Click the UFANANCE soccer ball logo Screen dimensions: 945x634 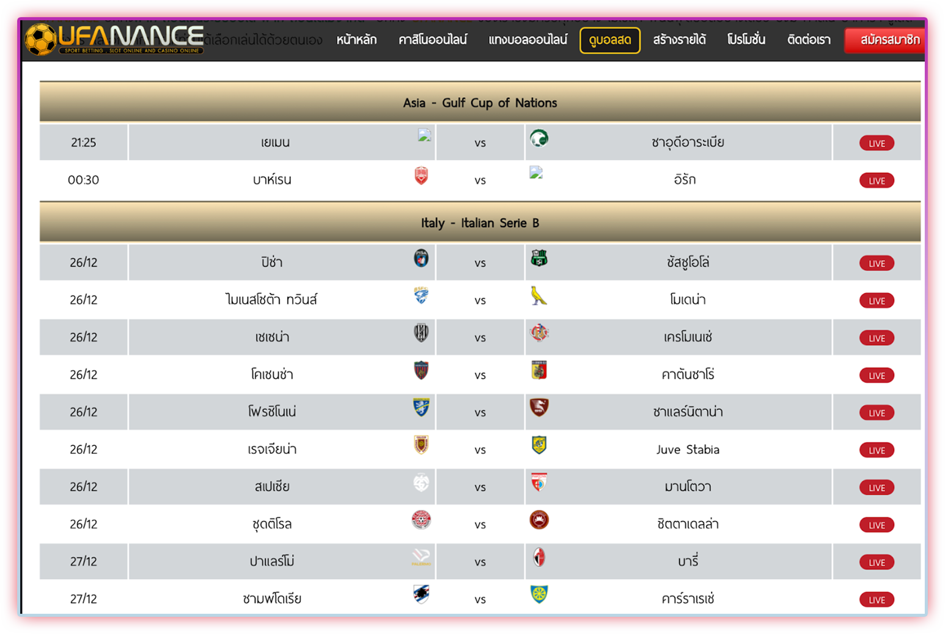[x=40, y=40]
